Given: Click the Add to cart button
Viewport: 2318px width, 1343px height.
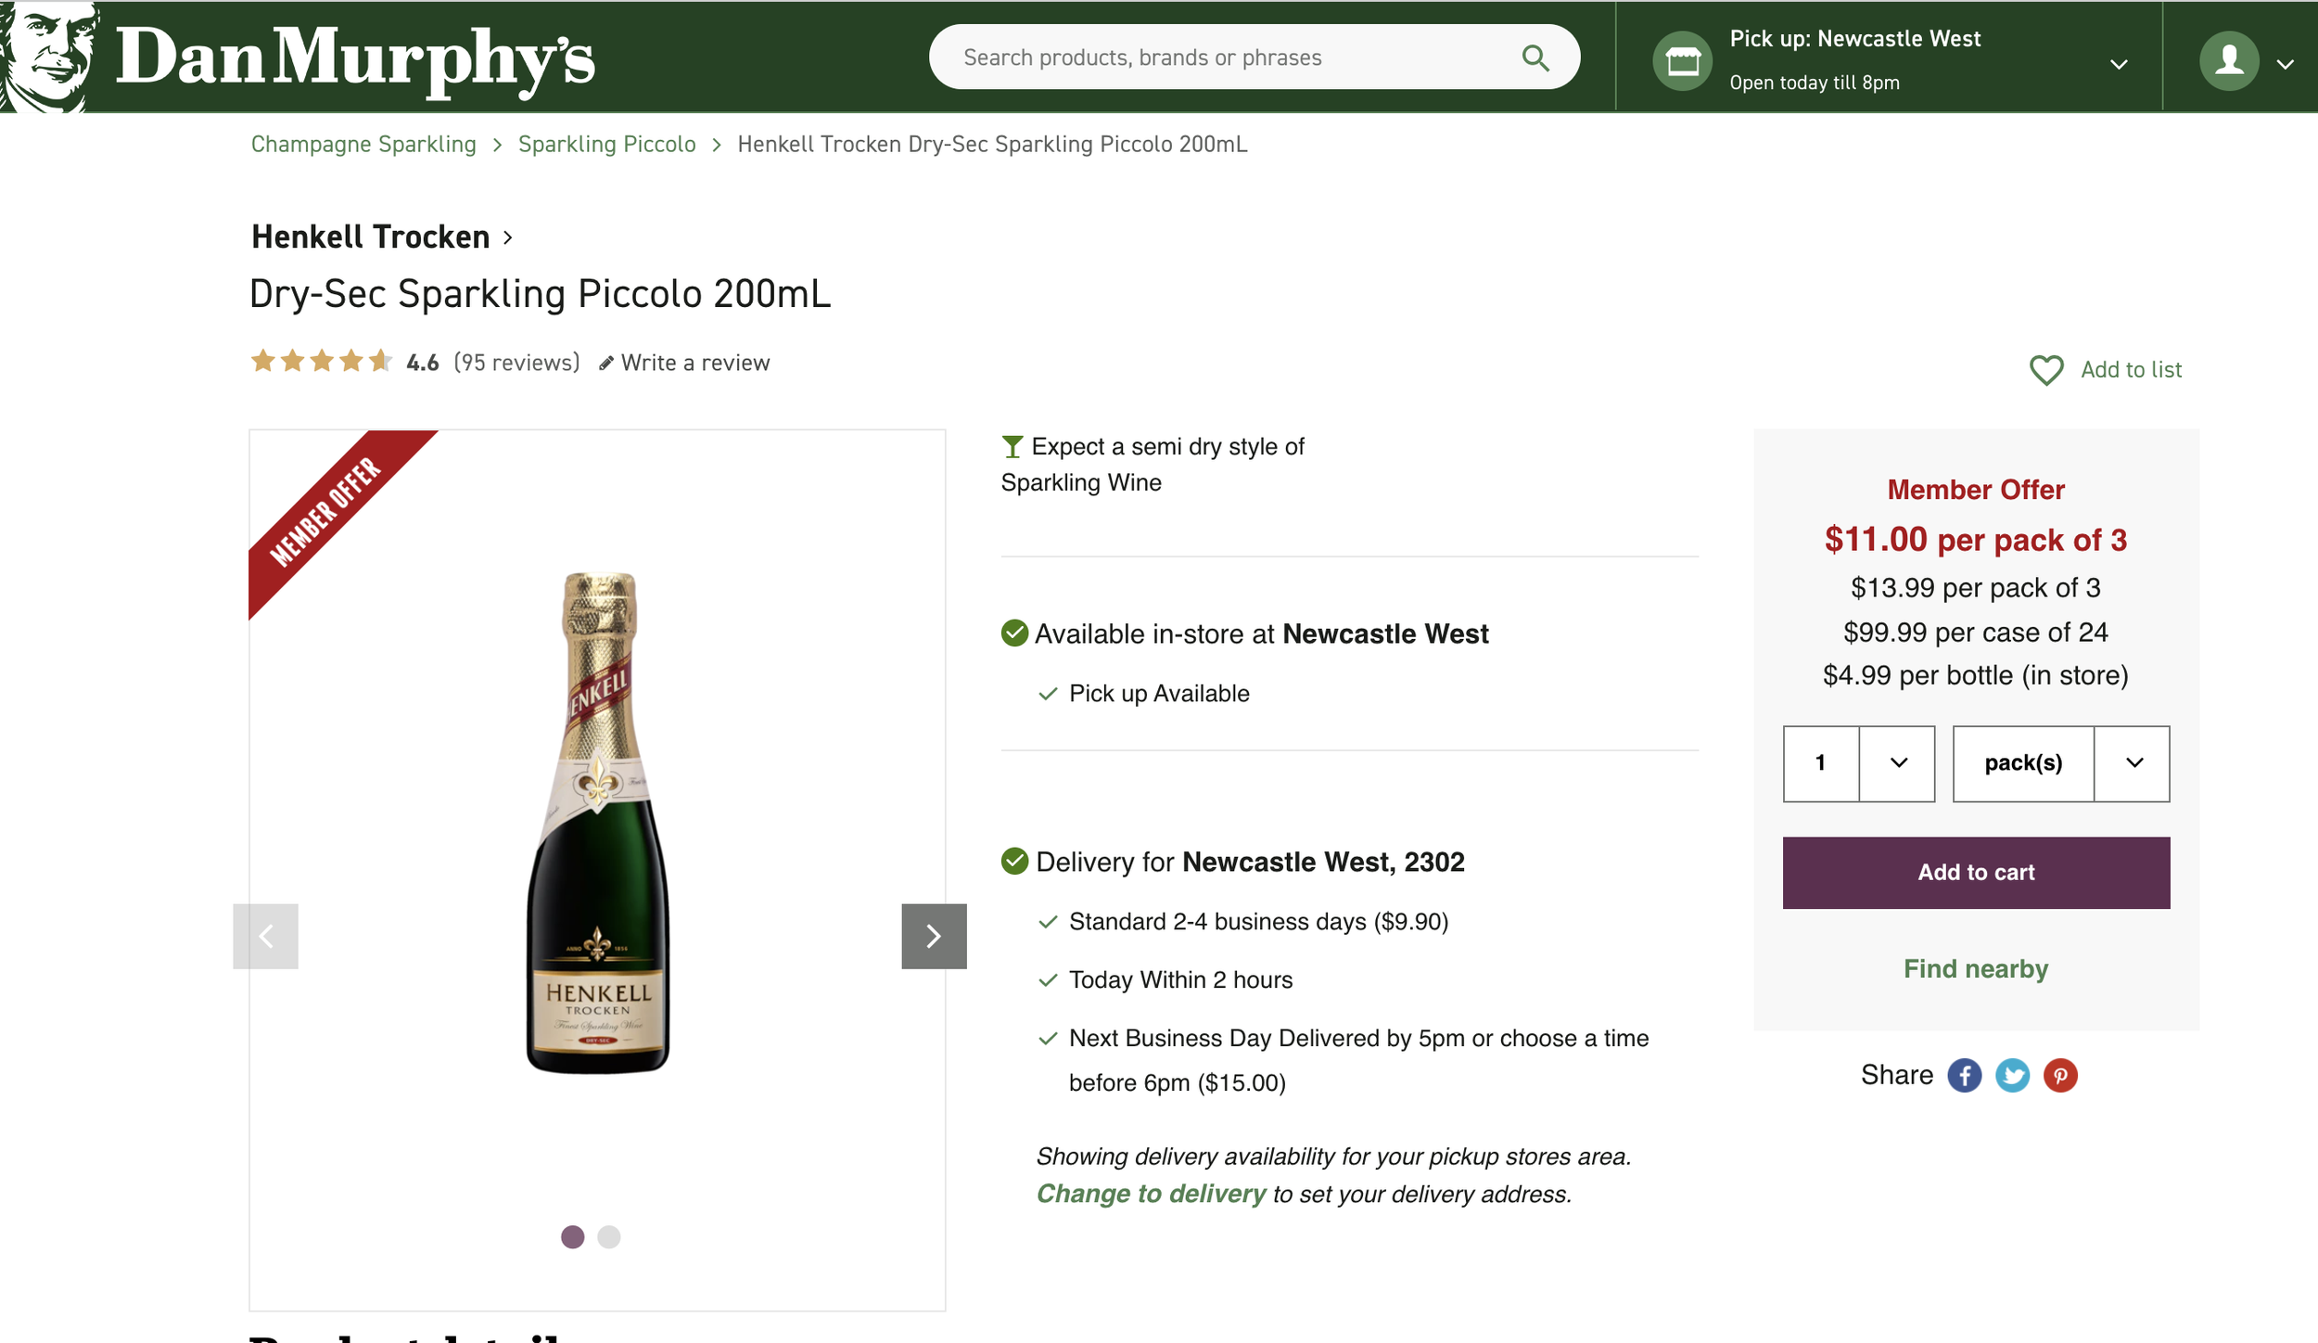Looking at the screenshot, I should coord(1976,873).
